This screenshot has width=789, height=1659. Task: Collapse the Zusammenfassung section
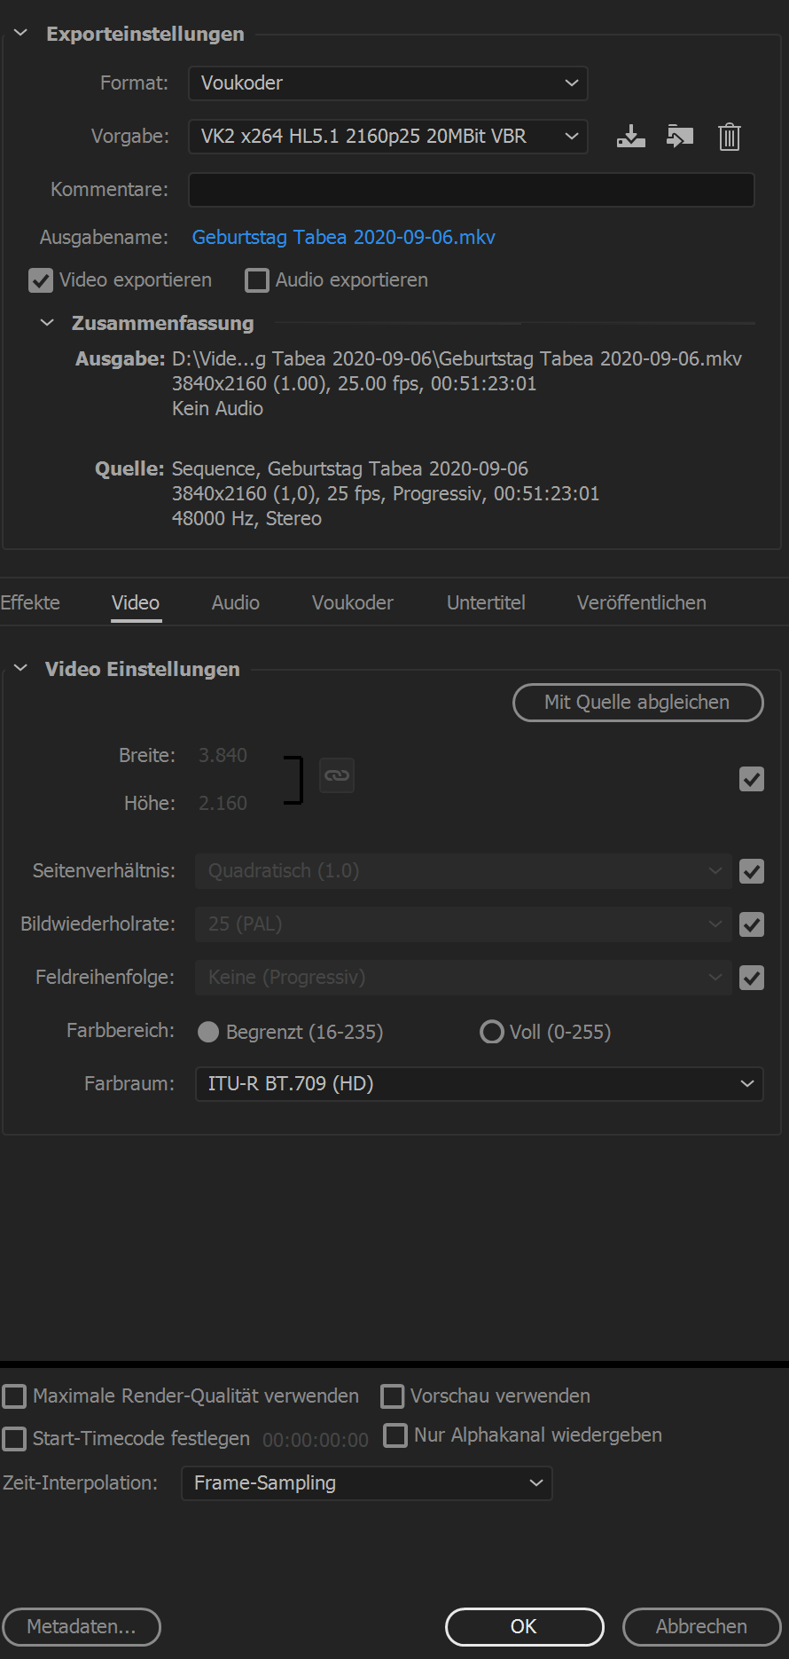point(48,323)
